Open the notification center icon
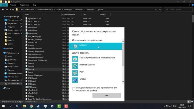Screen dimensions: 194x109 tap(189, 106)
